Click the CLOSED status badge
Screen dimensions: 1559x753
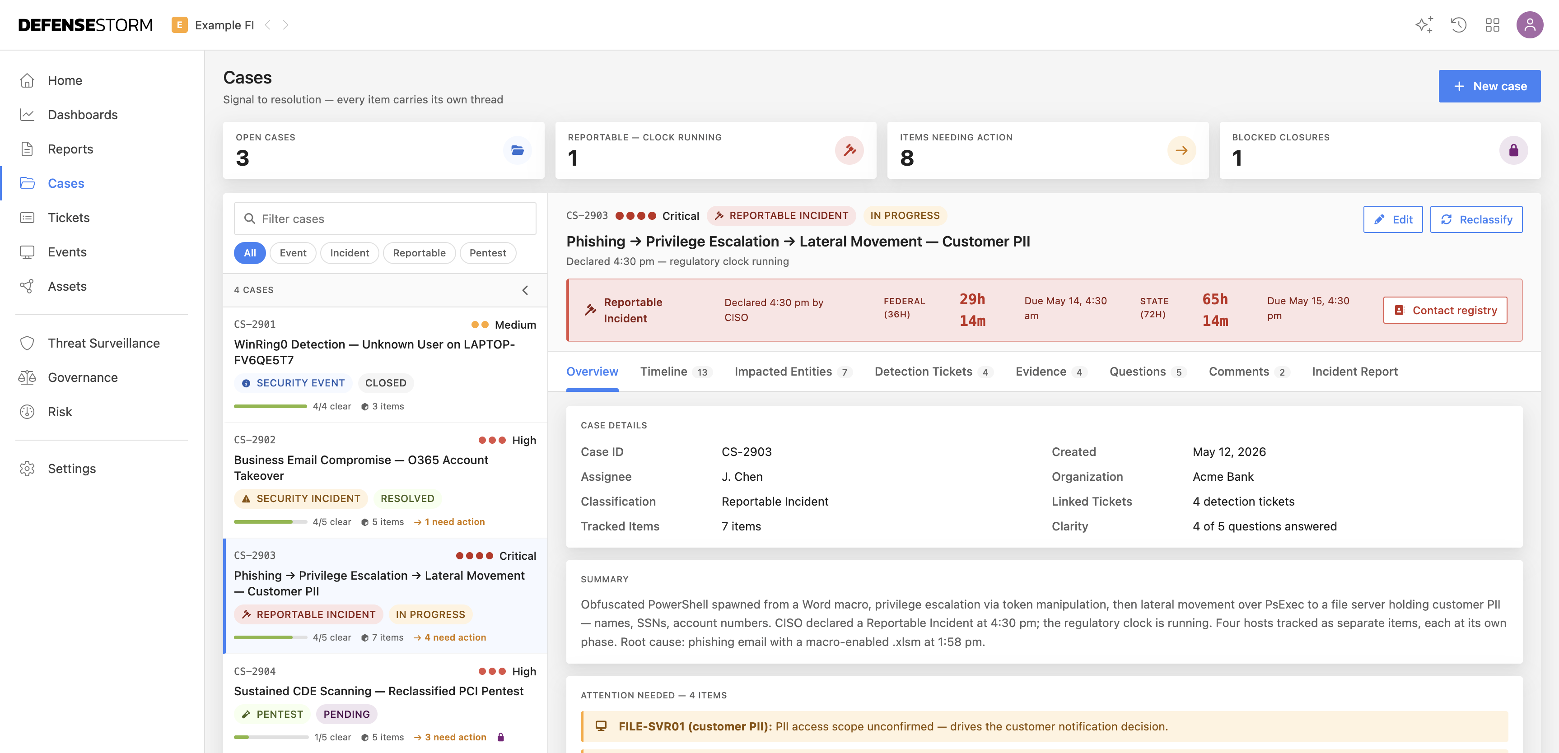point(386,383)
